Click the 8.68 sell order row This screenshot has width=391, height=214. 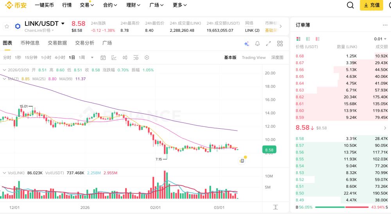tap(342, 56)
